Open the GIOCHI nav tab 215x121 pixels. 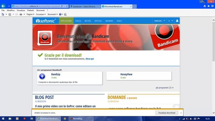pos(78,21)
